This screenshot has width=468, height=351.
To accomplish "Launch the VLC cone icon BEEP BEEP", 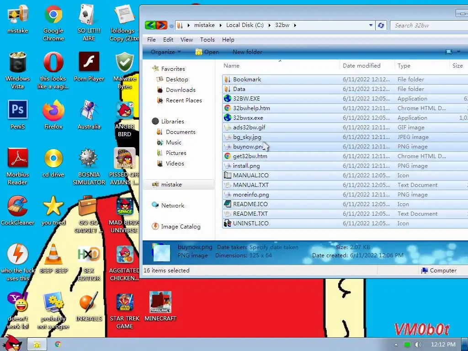I will 53,259.
